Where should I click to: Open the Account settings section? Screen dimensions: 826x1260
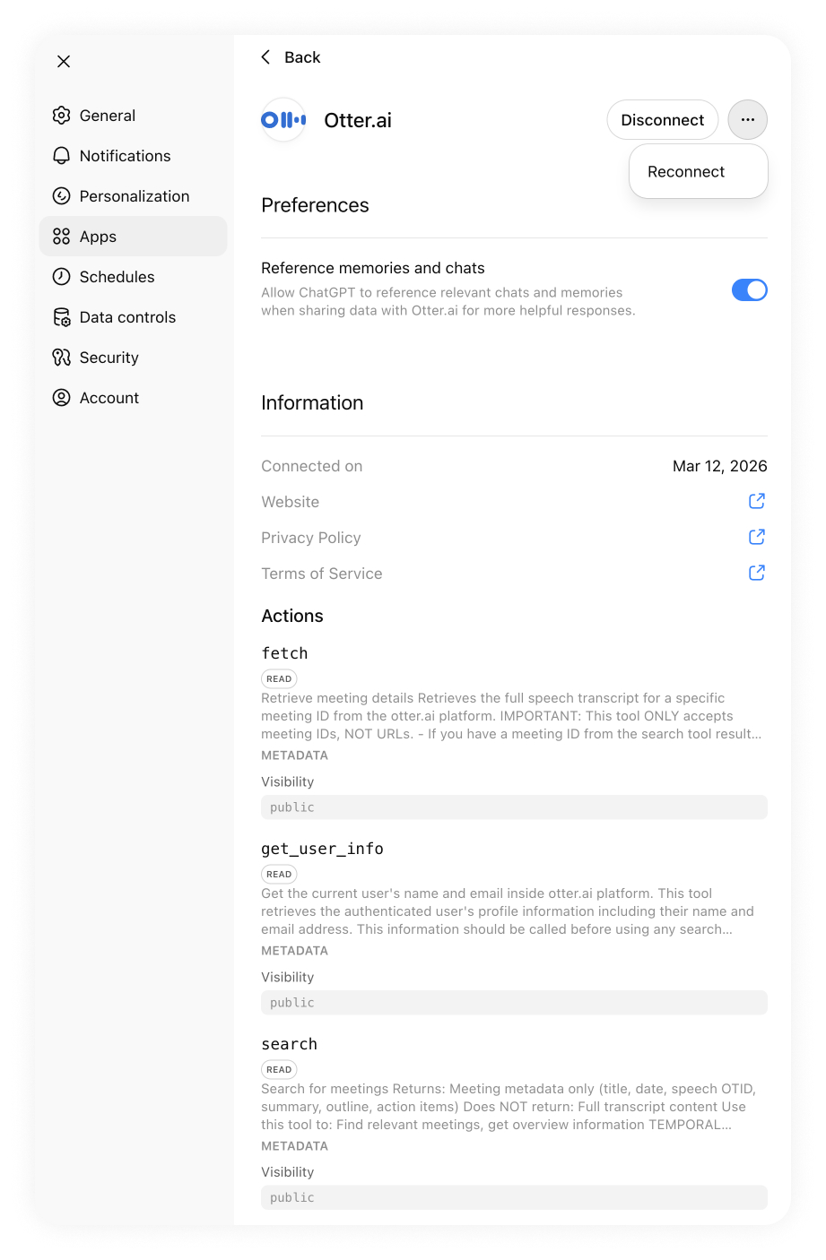pos(109,398)
